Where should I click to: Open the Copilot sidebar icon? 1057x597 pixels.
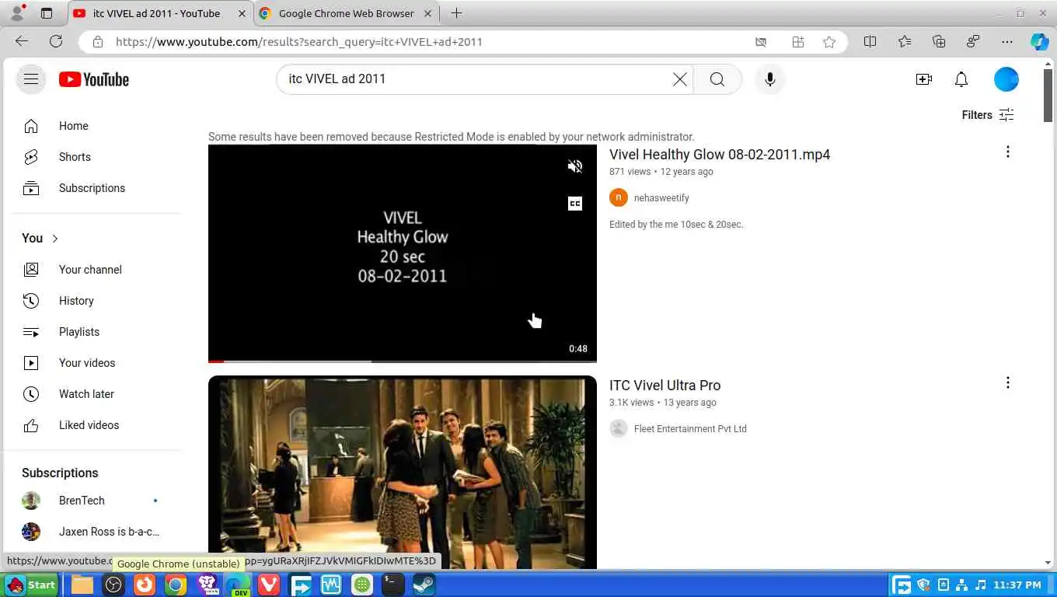[x=1040, y=42]
